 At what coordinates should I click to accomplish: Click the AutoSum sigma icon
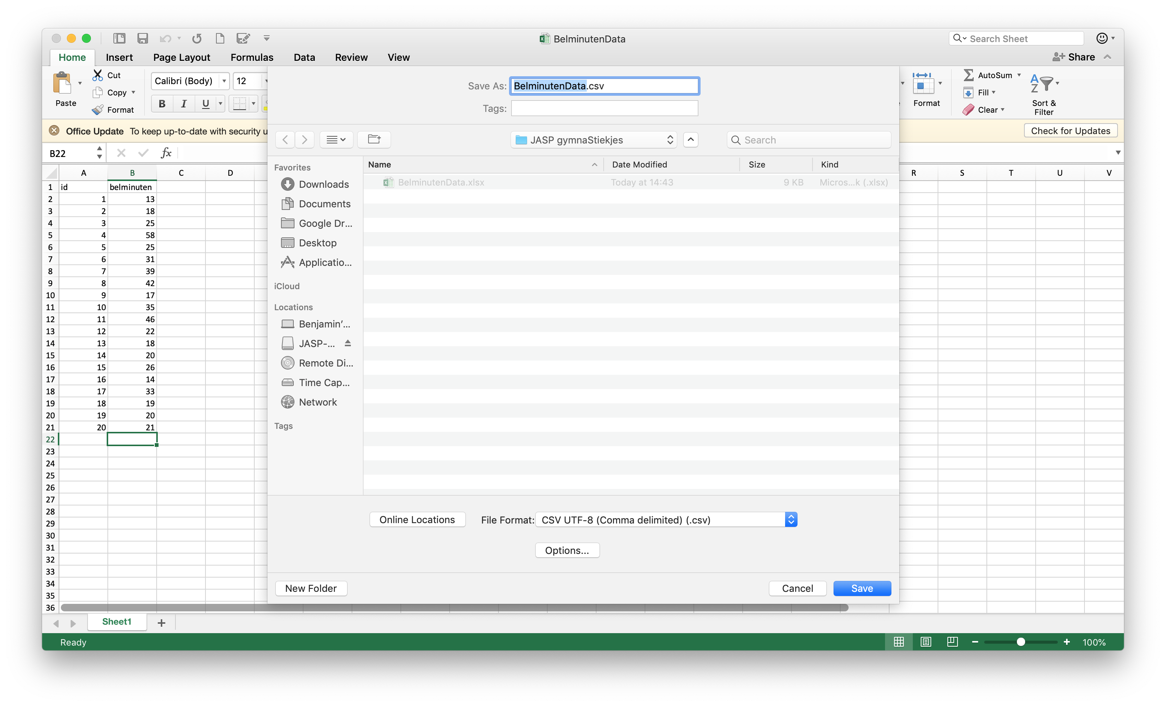[968, 75]
